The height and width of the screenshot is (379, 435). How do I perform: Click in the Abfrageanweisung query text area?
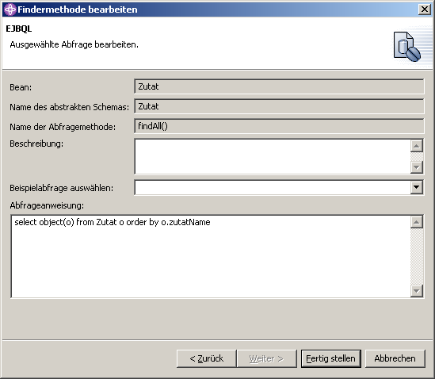[x=211, y=257]
